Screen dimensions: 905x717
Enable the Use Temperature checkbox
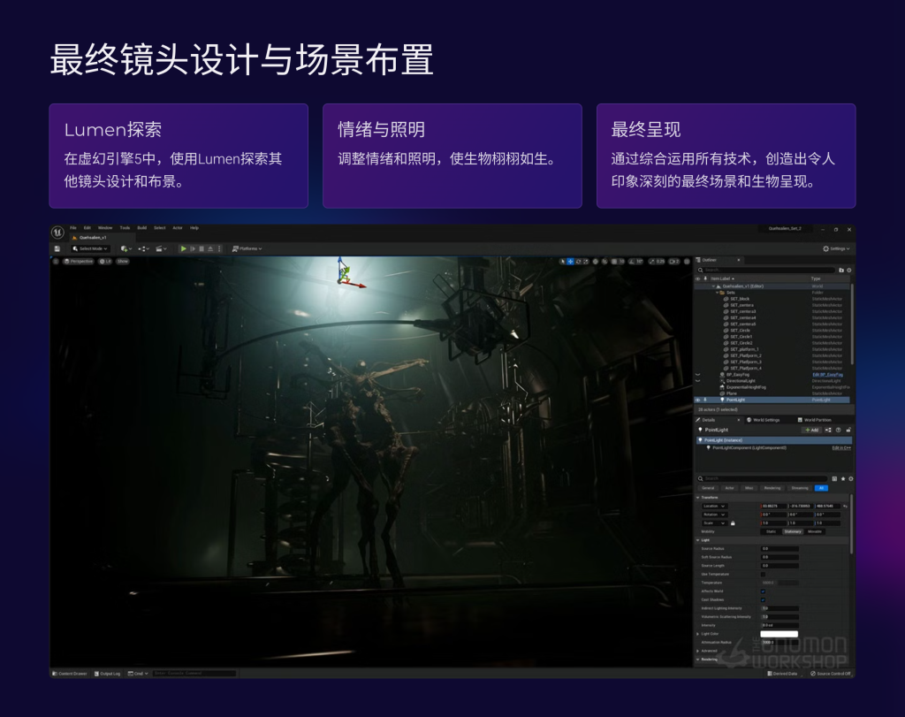pyautogui.click(x=763, y=575)
